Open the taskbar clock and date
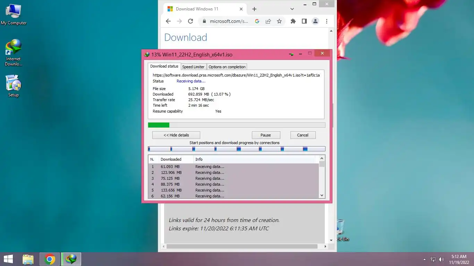The height and width of the screenshot is (266, 474). [x=459, y=259]
